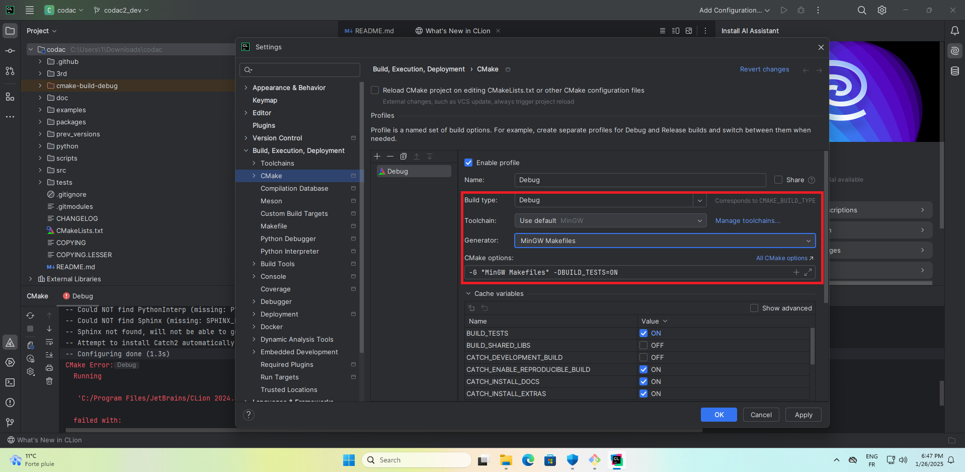This screenshot has width=965, height=472.
Task: Click the Manage toolchains link
Action: point(748,220)
